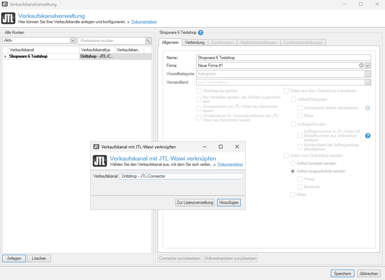The image size is (385, 280).
Task: Expand the Firma dropdown list
Action: pyautogui.click(x=368, y=65)
